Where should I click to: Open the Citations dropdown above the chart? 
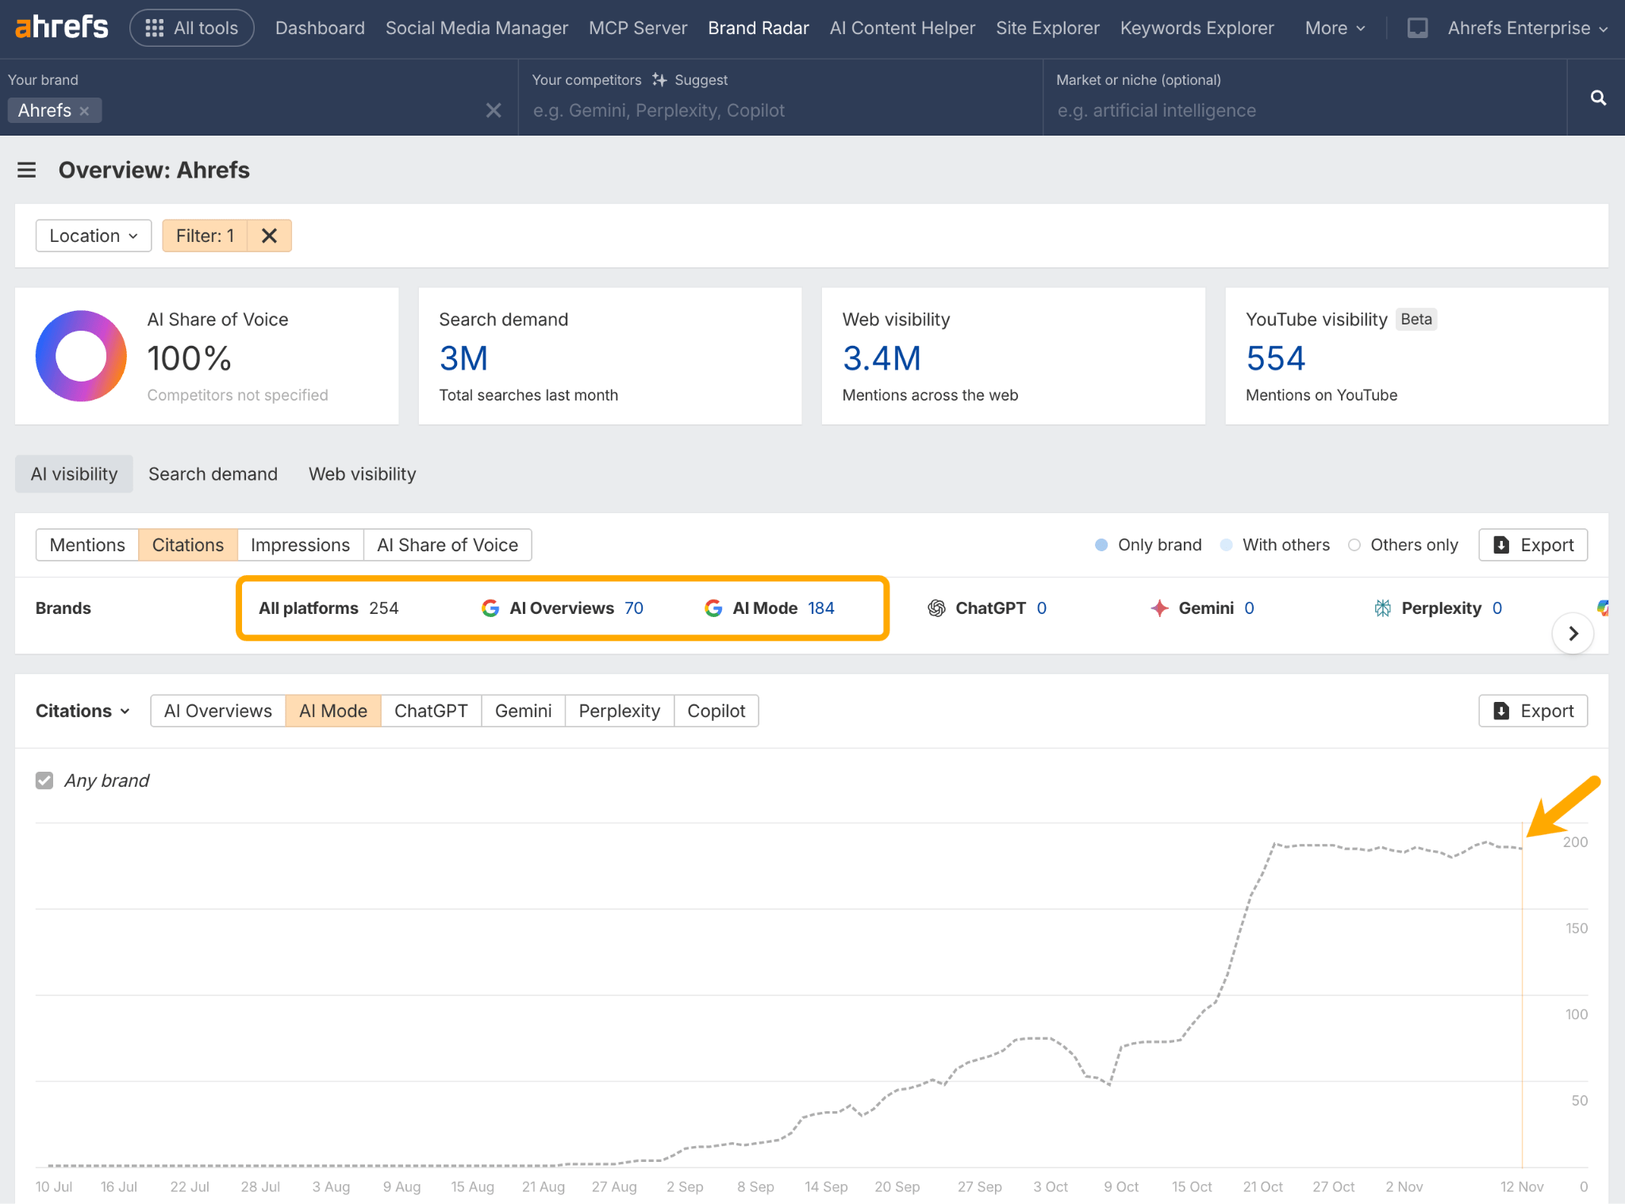82,710
